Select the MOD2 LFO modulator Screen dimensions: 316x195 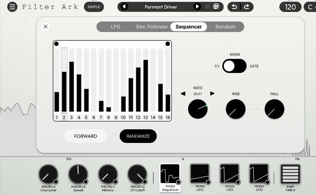tap(200, 175)
